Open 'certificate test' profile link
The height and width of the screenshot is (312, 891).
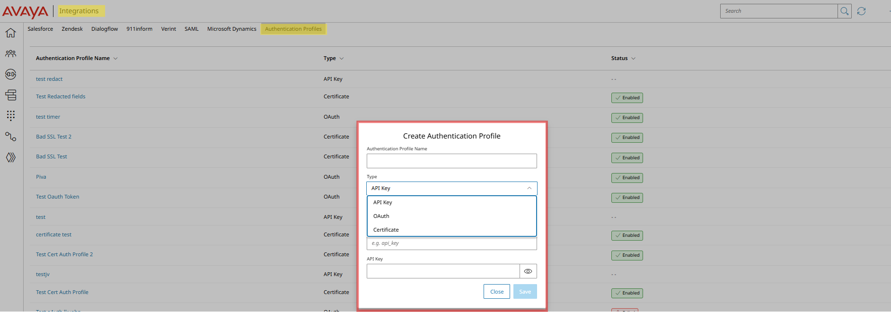53,234
